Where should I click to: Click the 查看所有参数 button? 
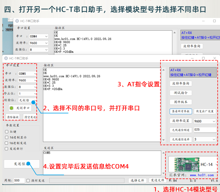(x=181, y=111)
